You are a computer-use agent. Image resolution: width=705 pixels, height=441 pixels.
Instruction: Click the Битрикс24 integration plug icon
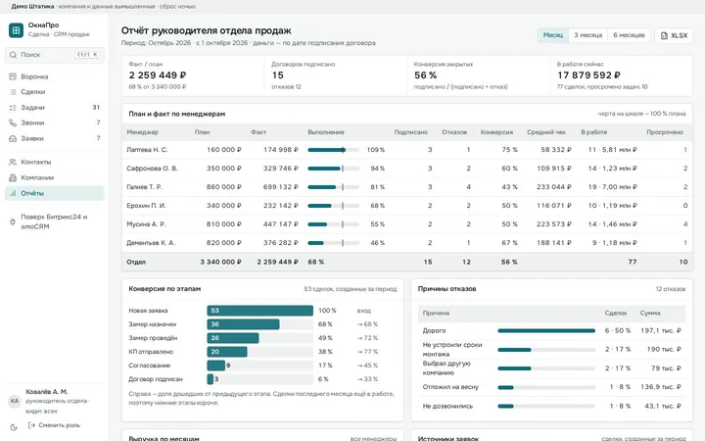pos(13,221)
